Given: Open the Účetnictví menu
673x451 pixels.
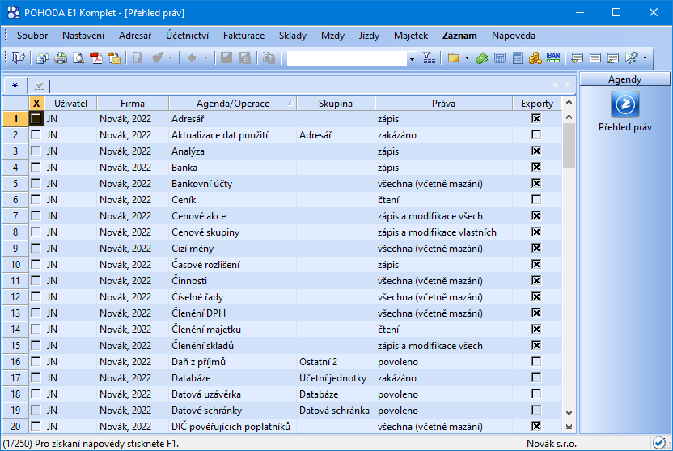Looking at the screenshot, I should [x=187, y=36].
